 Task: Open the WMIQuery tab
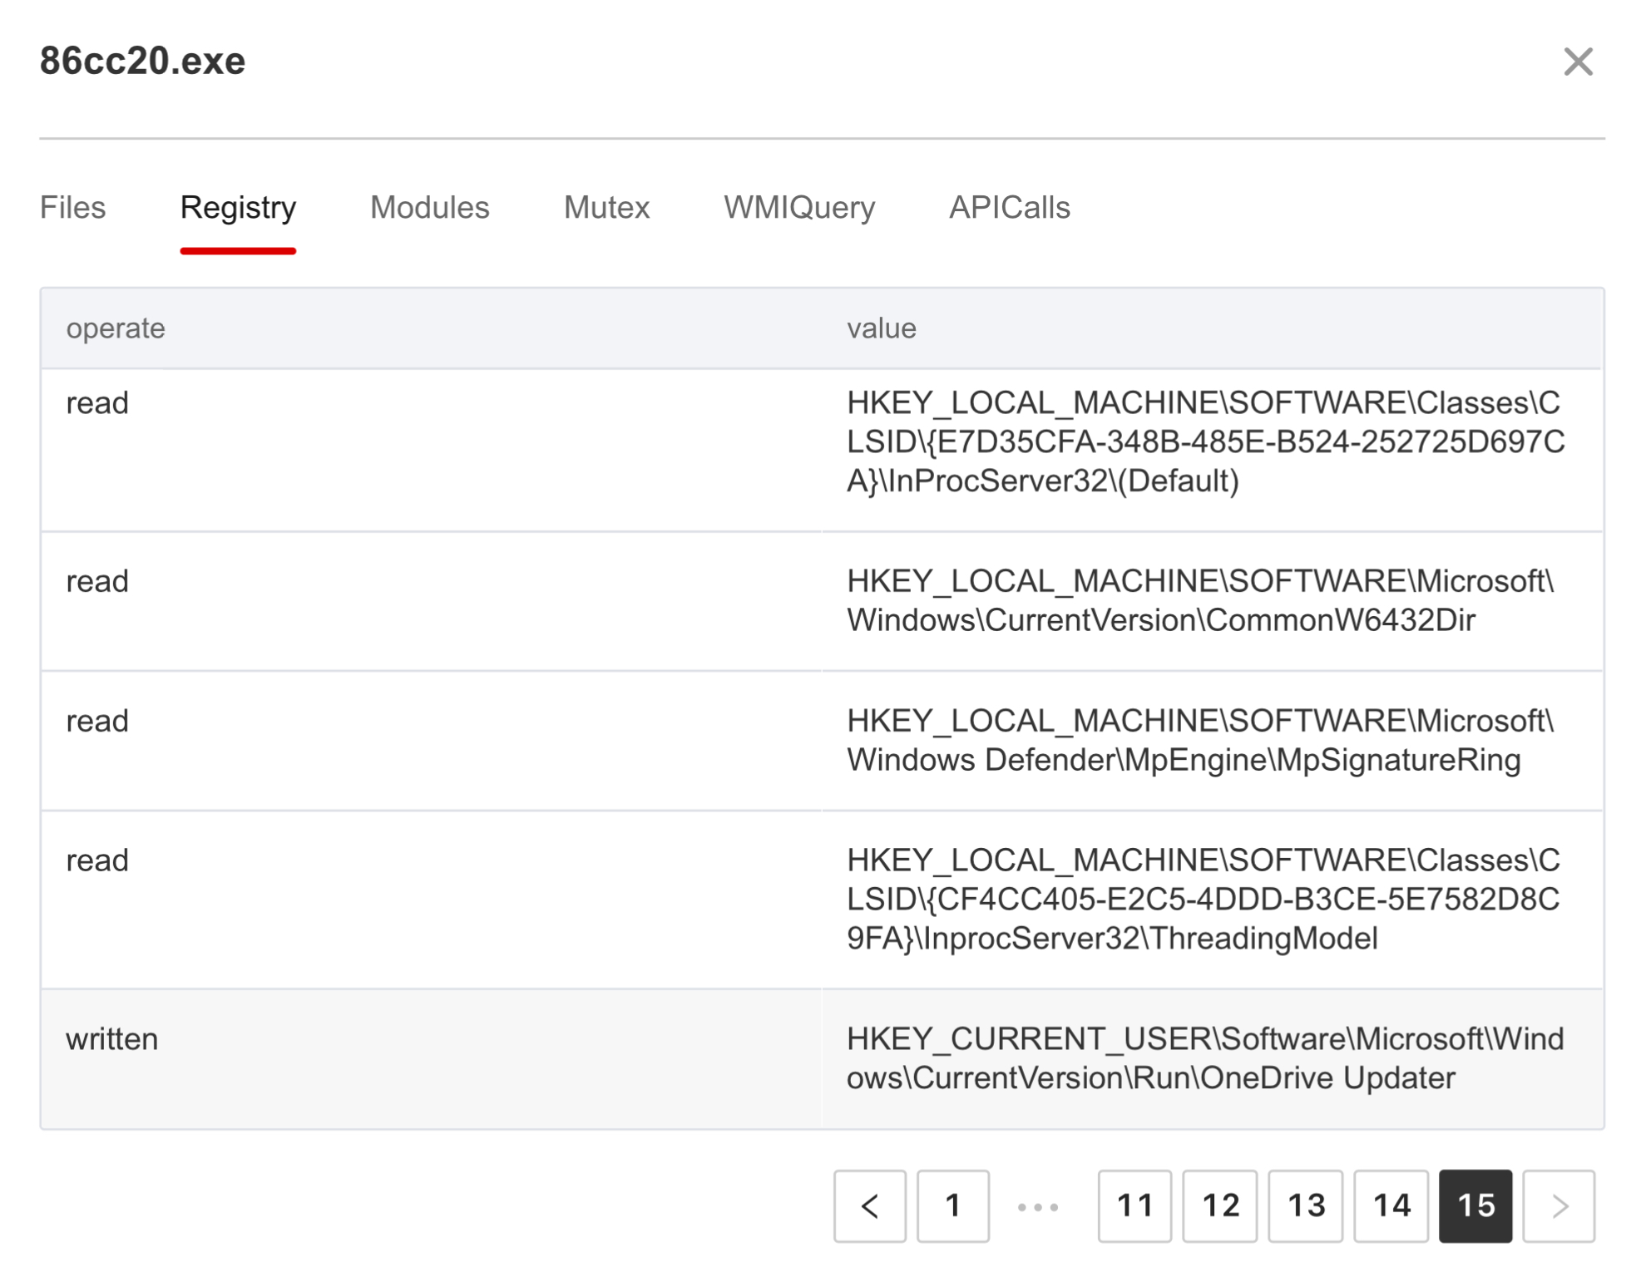[798, 207]
